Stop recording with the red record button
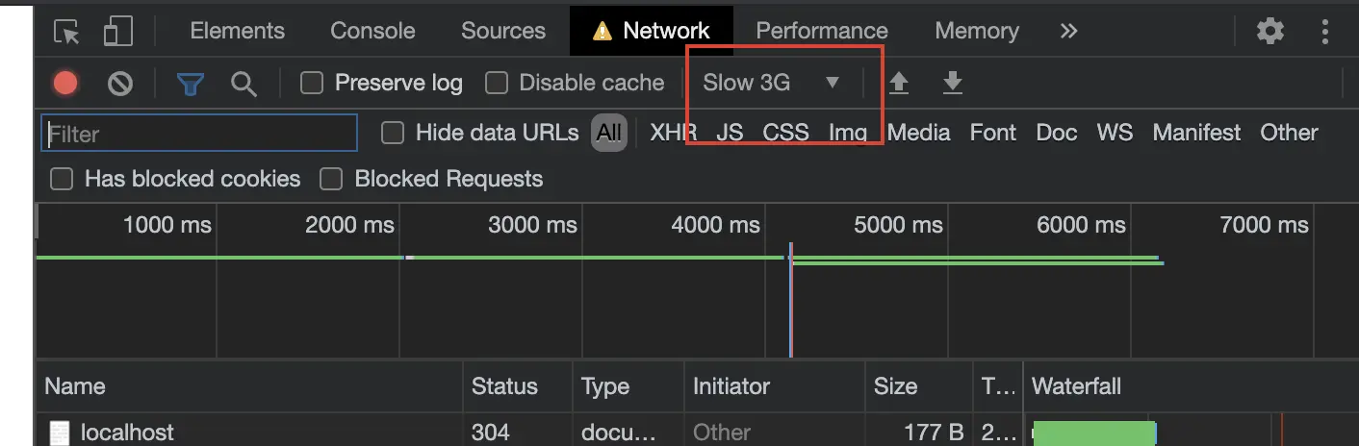The height and width of the screenshot is (446, 1359). tap(65, 84)
